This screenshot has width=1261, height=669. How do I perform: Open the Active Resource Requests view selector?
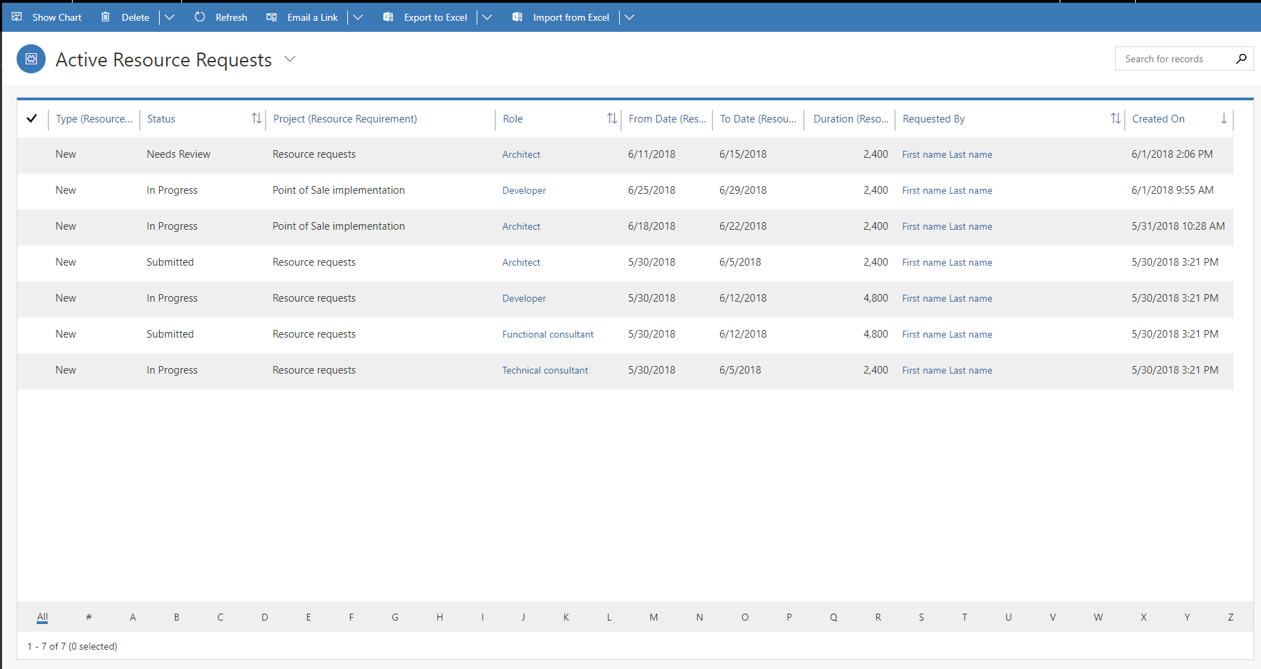(290, 59)
